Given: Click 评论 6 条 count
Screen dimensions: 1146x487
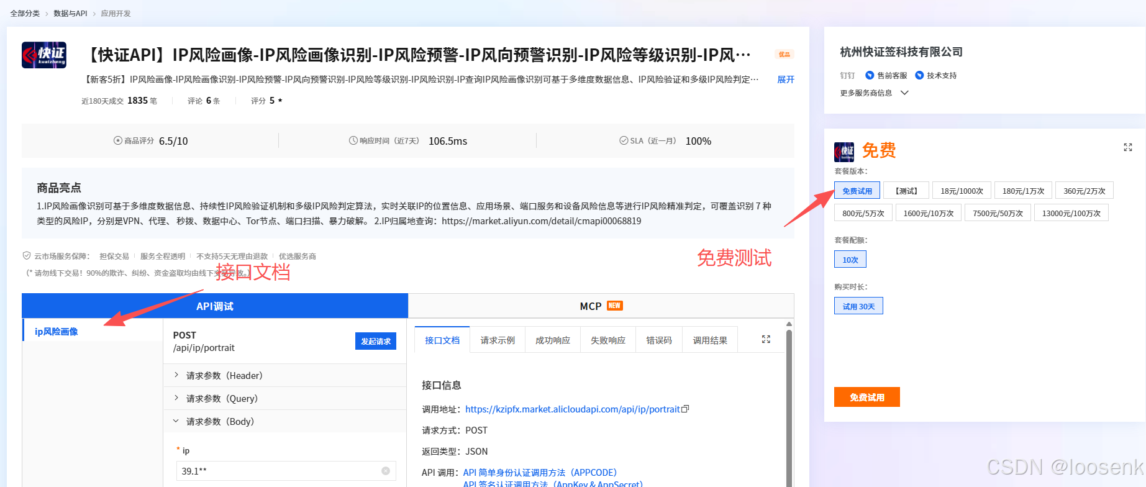Looking at the screenshot, I should (204, 101).
